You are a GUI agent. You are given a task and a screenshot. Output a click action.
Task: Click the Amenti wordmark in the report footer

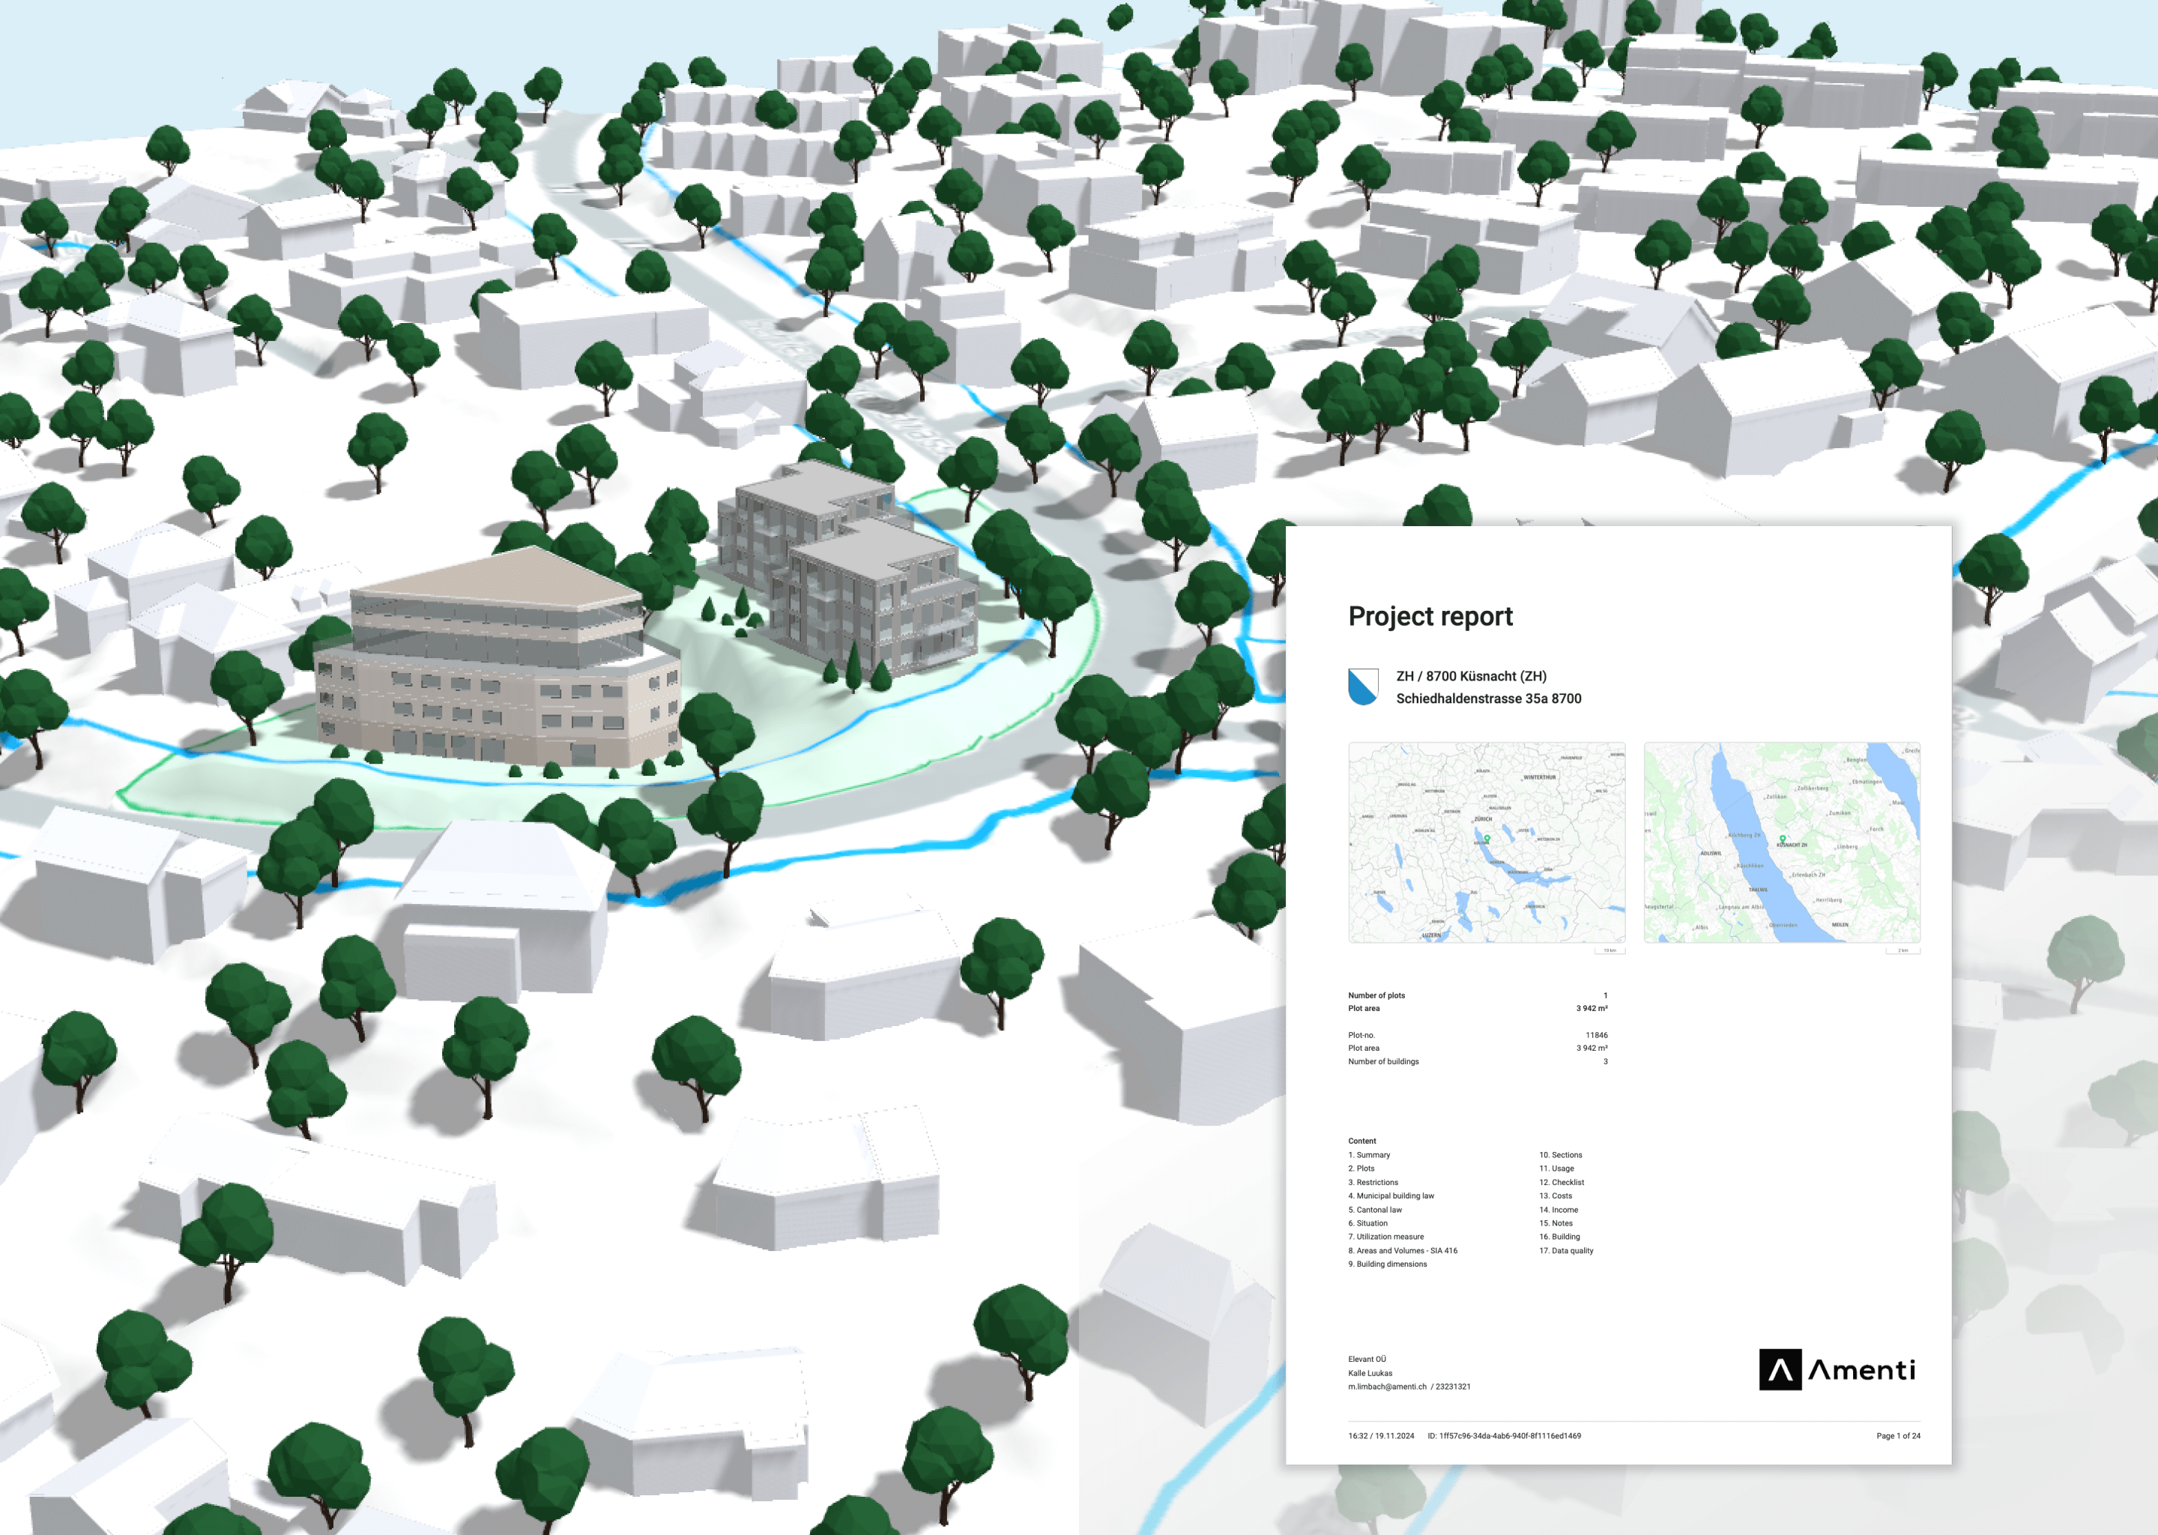pos(1862,1369)
